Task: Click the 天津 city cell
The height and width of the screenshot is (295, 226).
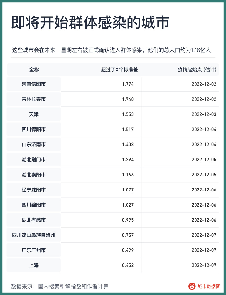Action: point(34,114)
